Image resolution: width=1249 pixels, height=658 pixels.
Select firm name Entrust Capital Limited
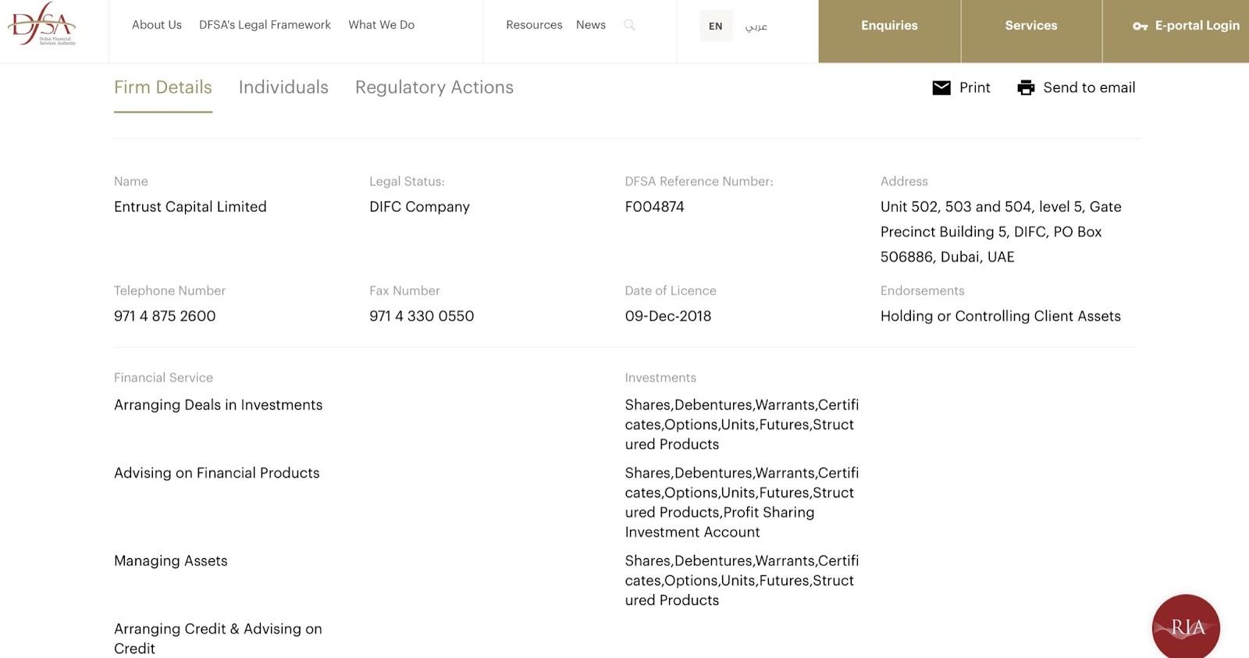[190, 207]
